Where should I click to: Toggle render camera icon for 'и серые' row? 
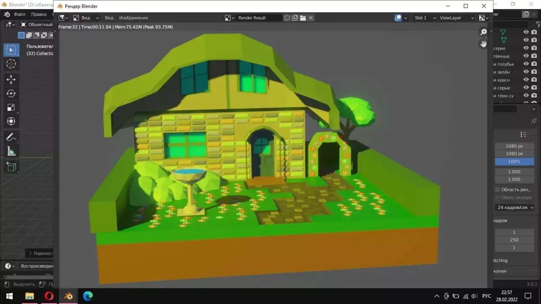(x=534, y=88)
